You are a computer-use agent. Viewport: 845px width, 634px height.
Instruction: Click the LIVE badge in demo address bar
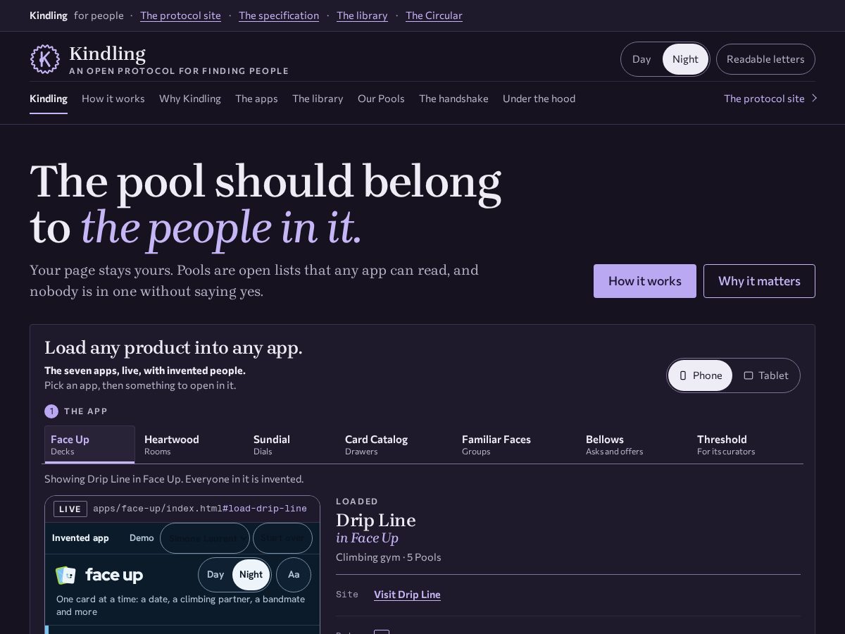click(70, 509)
